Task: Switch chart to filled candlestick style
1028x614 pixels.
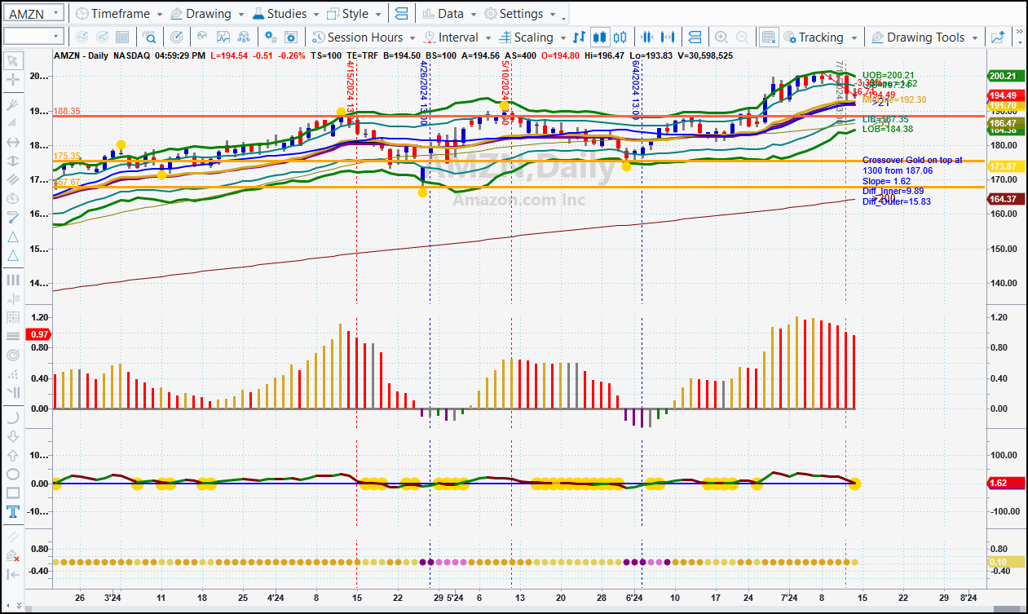Action: click(x=600, y=37)
